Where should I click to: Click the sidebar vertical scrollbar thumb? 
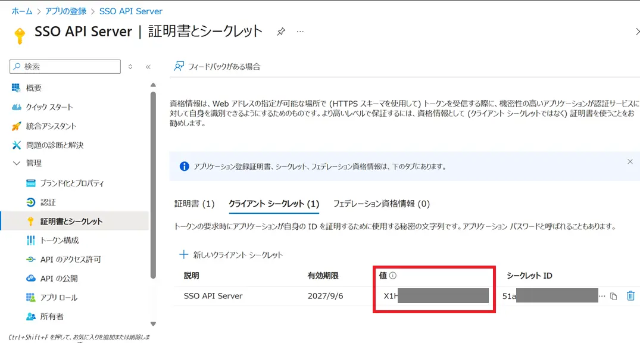point(153,185)
